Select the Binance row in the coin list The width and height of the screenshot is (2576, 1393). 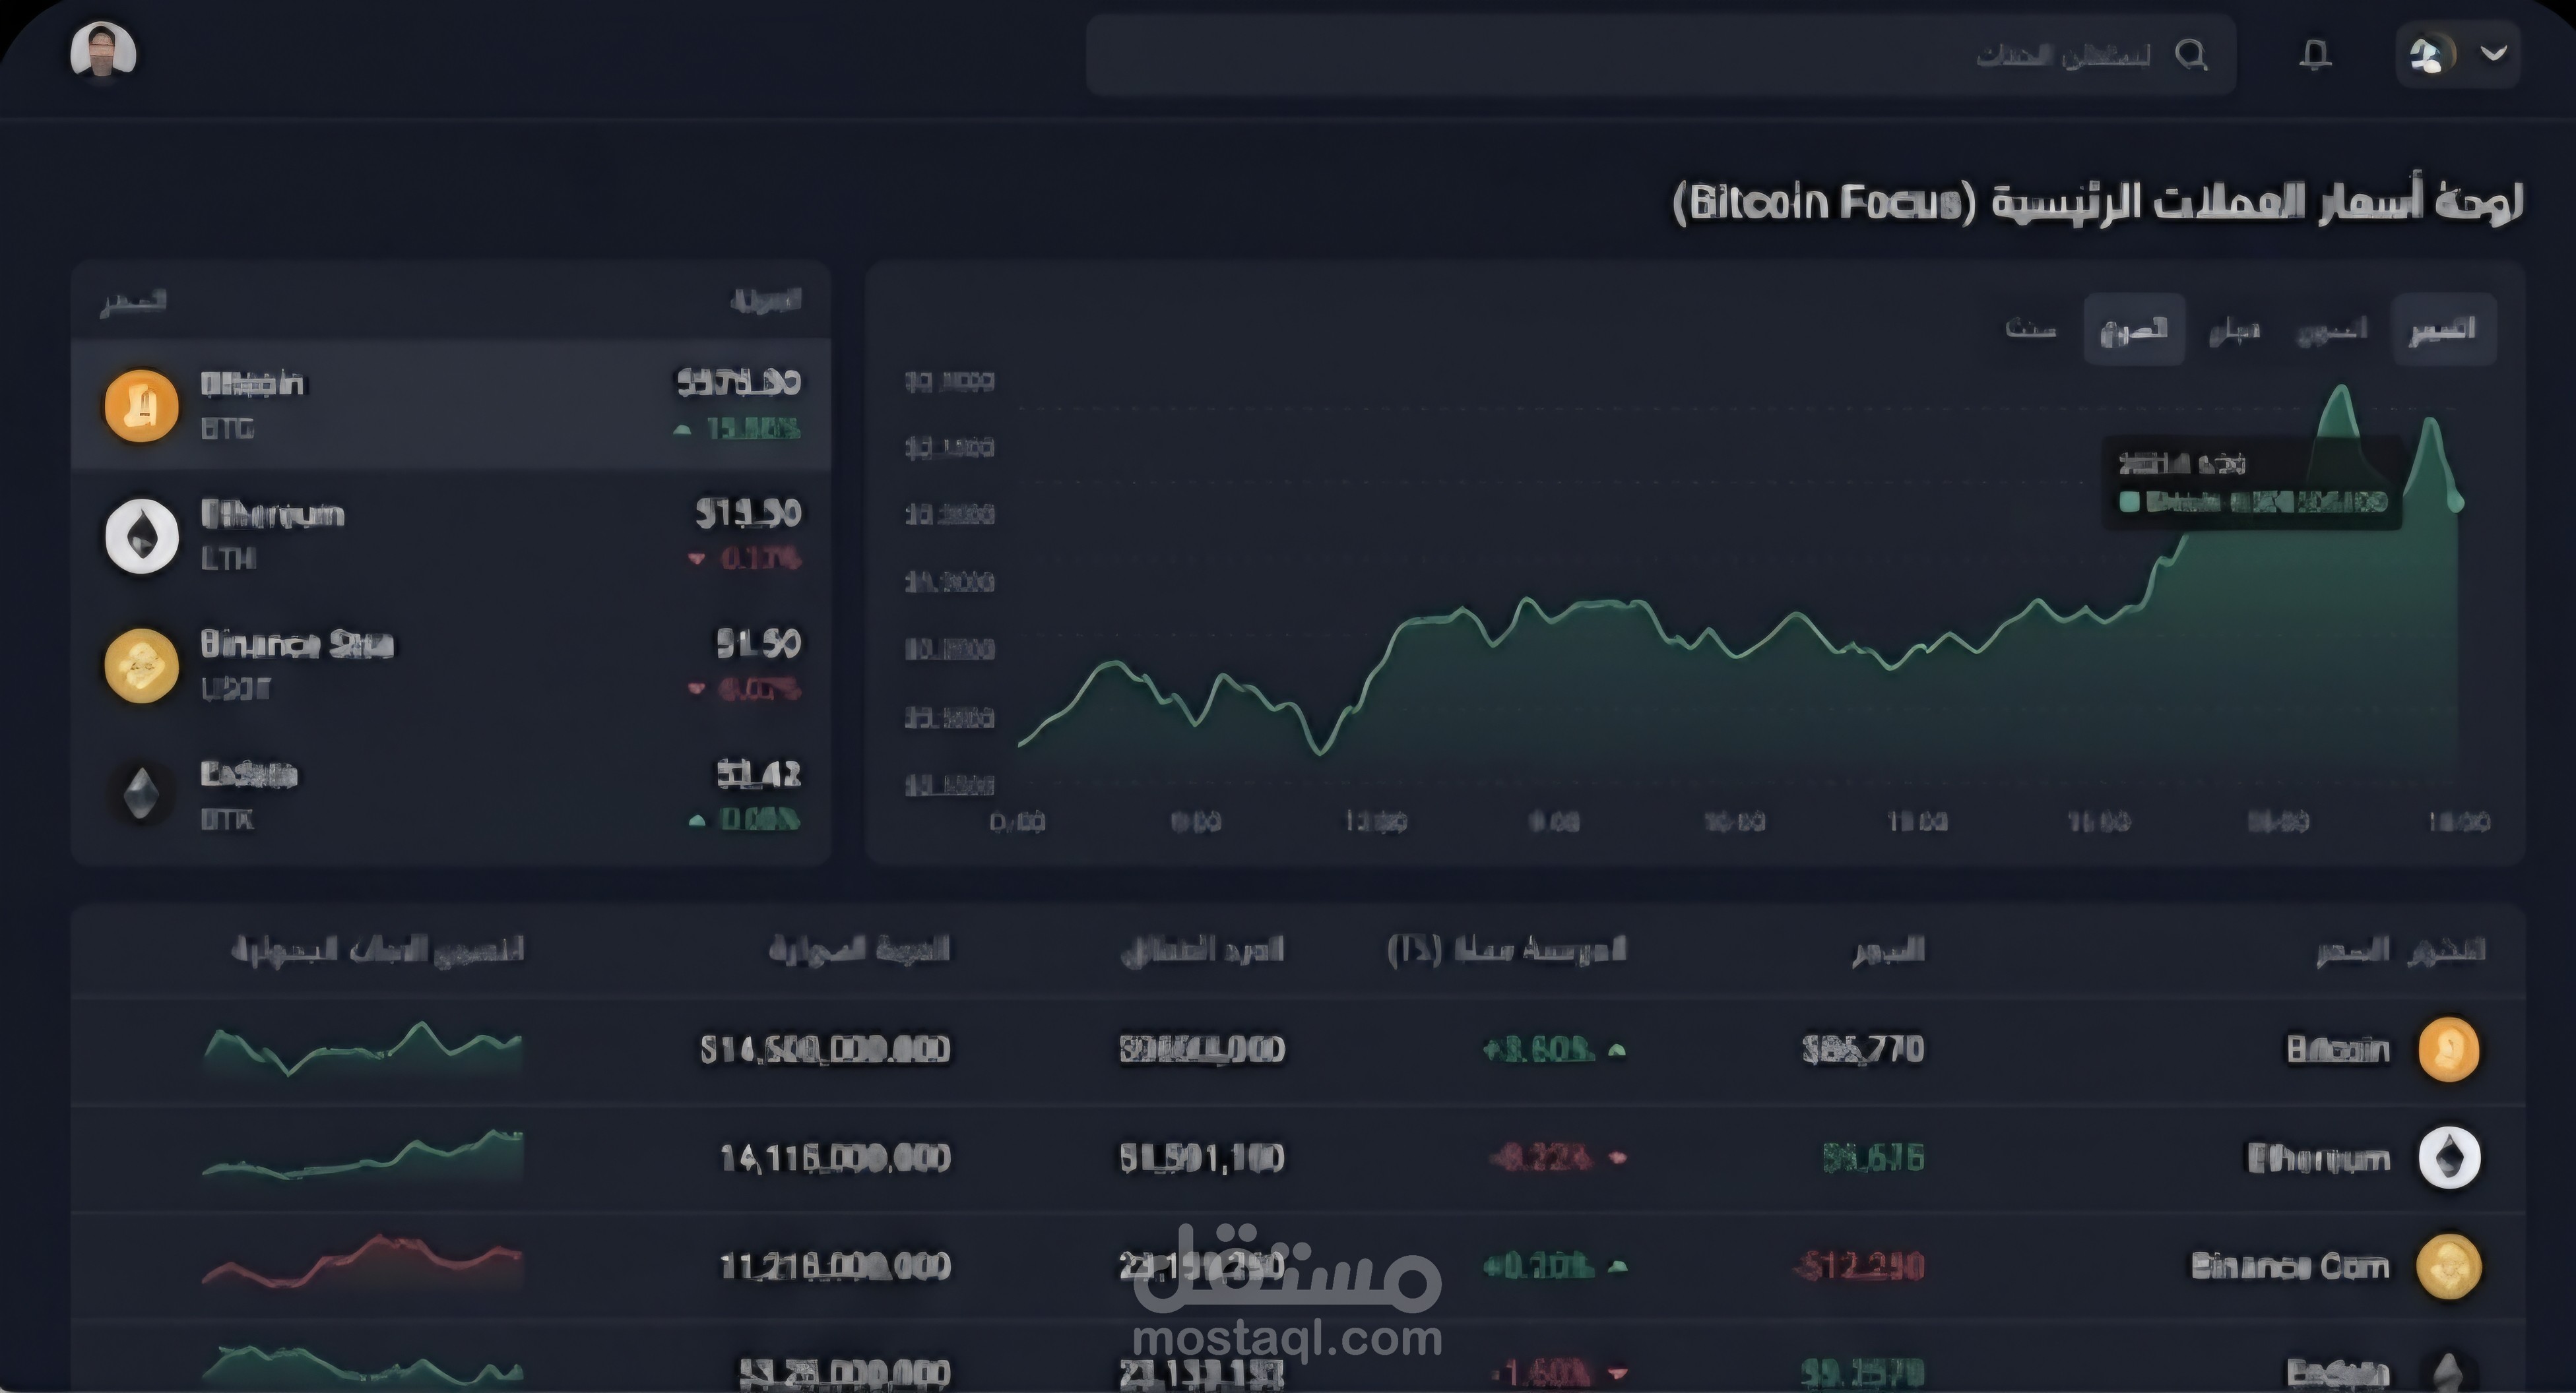[451, 666]
